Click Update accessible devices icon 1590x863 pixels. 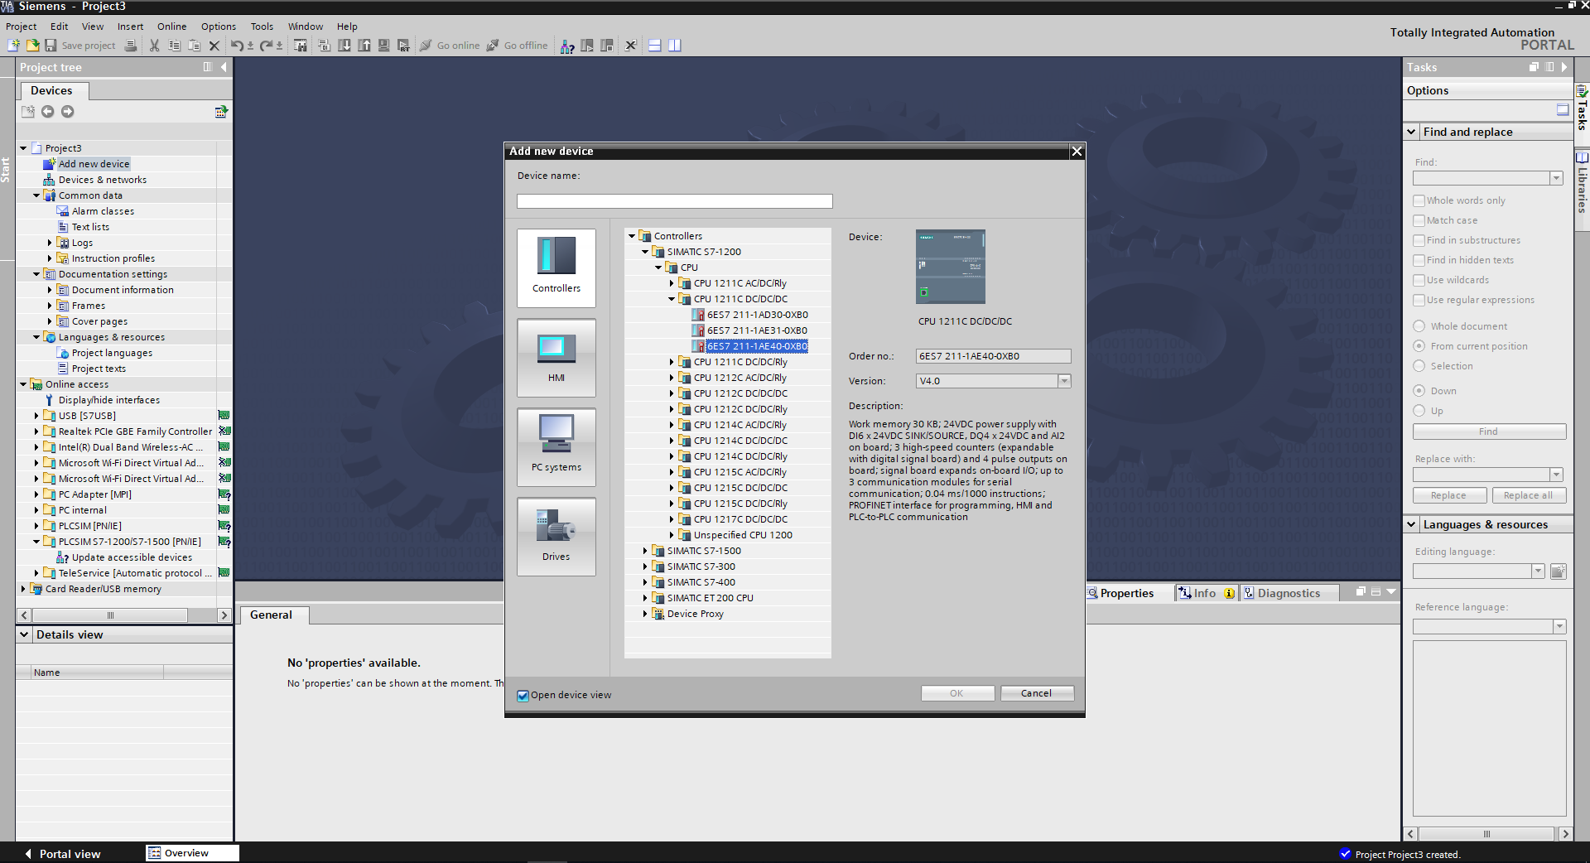62,557
